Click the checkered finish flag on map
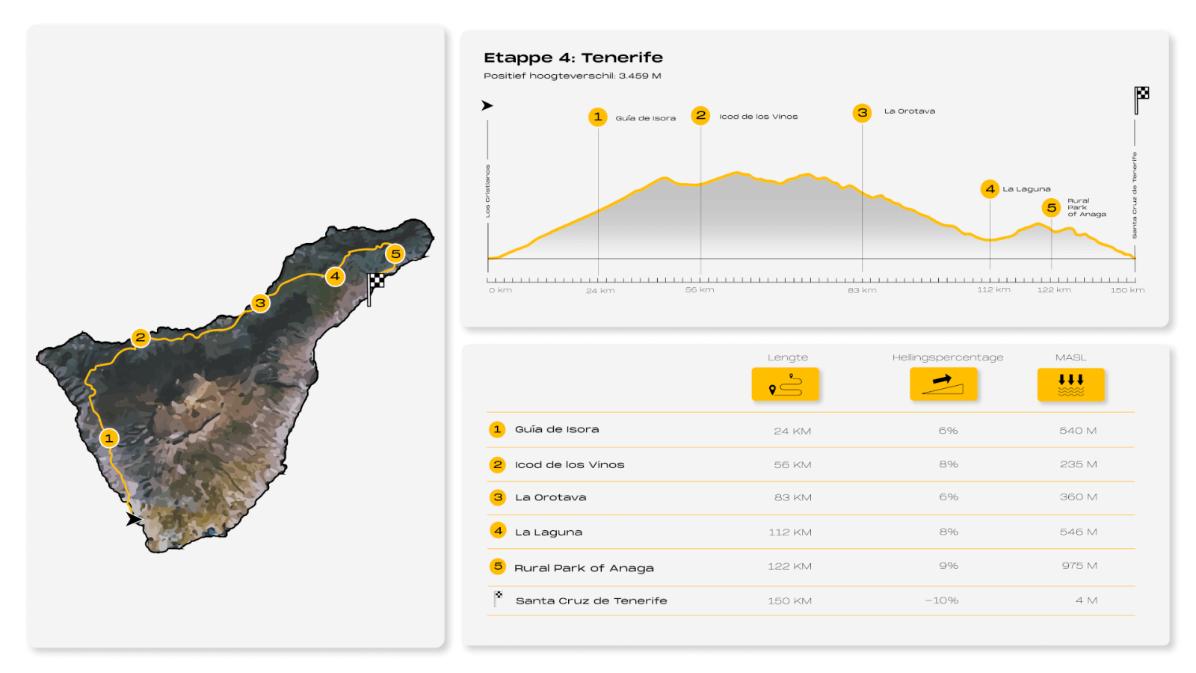 tap(375, 289)
